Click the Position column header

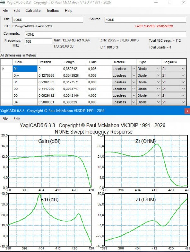click(x=50, y=62)
